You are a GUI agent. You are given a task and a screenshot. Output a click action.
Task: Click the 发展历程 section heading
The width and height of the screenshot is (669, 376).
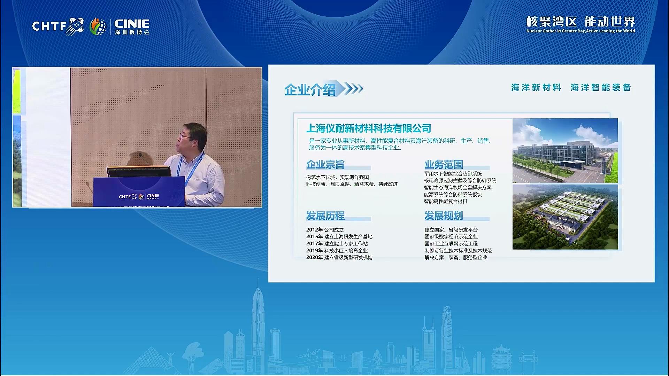[325, 216]
